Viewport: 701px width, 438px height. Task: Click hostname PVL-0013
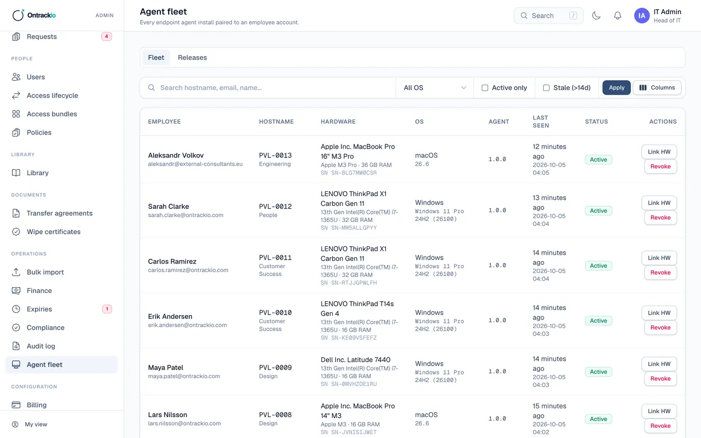pyautogui.click(x=276, y=155)
